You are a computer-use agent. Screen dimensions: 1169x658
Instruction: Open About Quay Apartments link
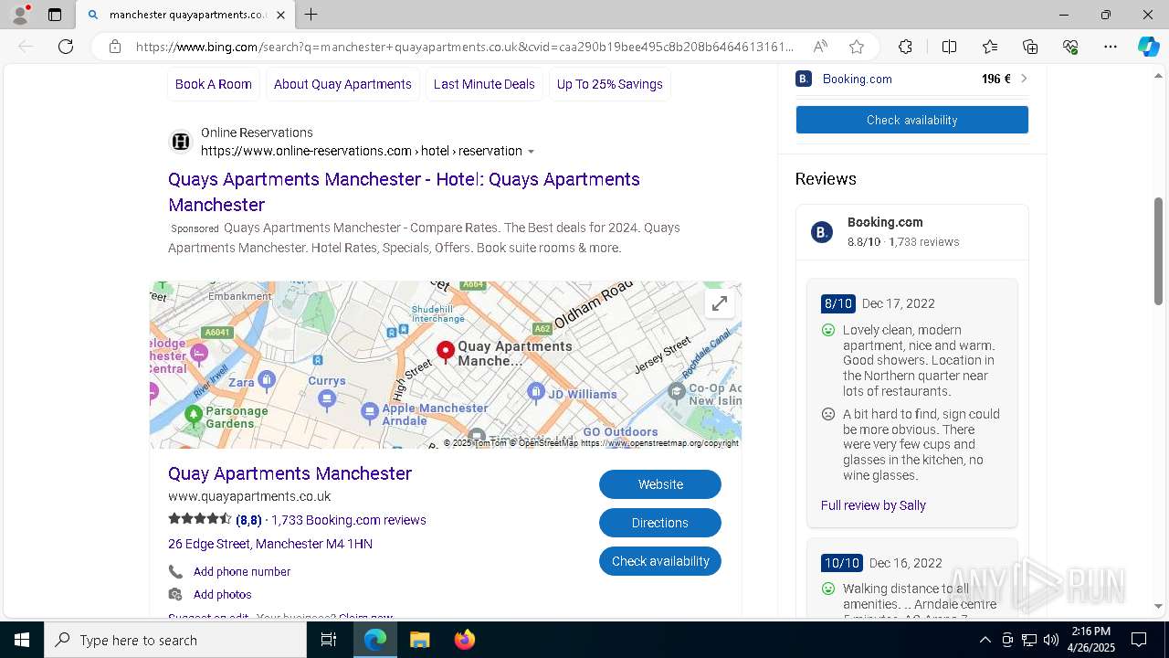click(x=342, y=84)
